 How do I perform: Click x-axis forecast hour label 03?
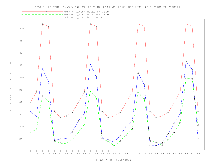pos(36,153)
